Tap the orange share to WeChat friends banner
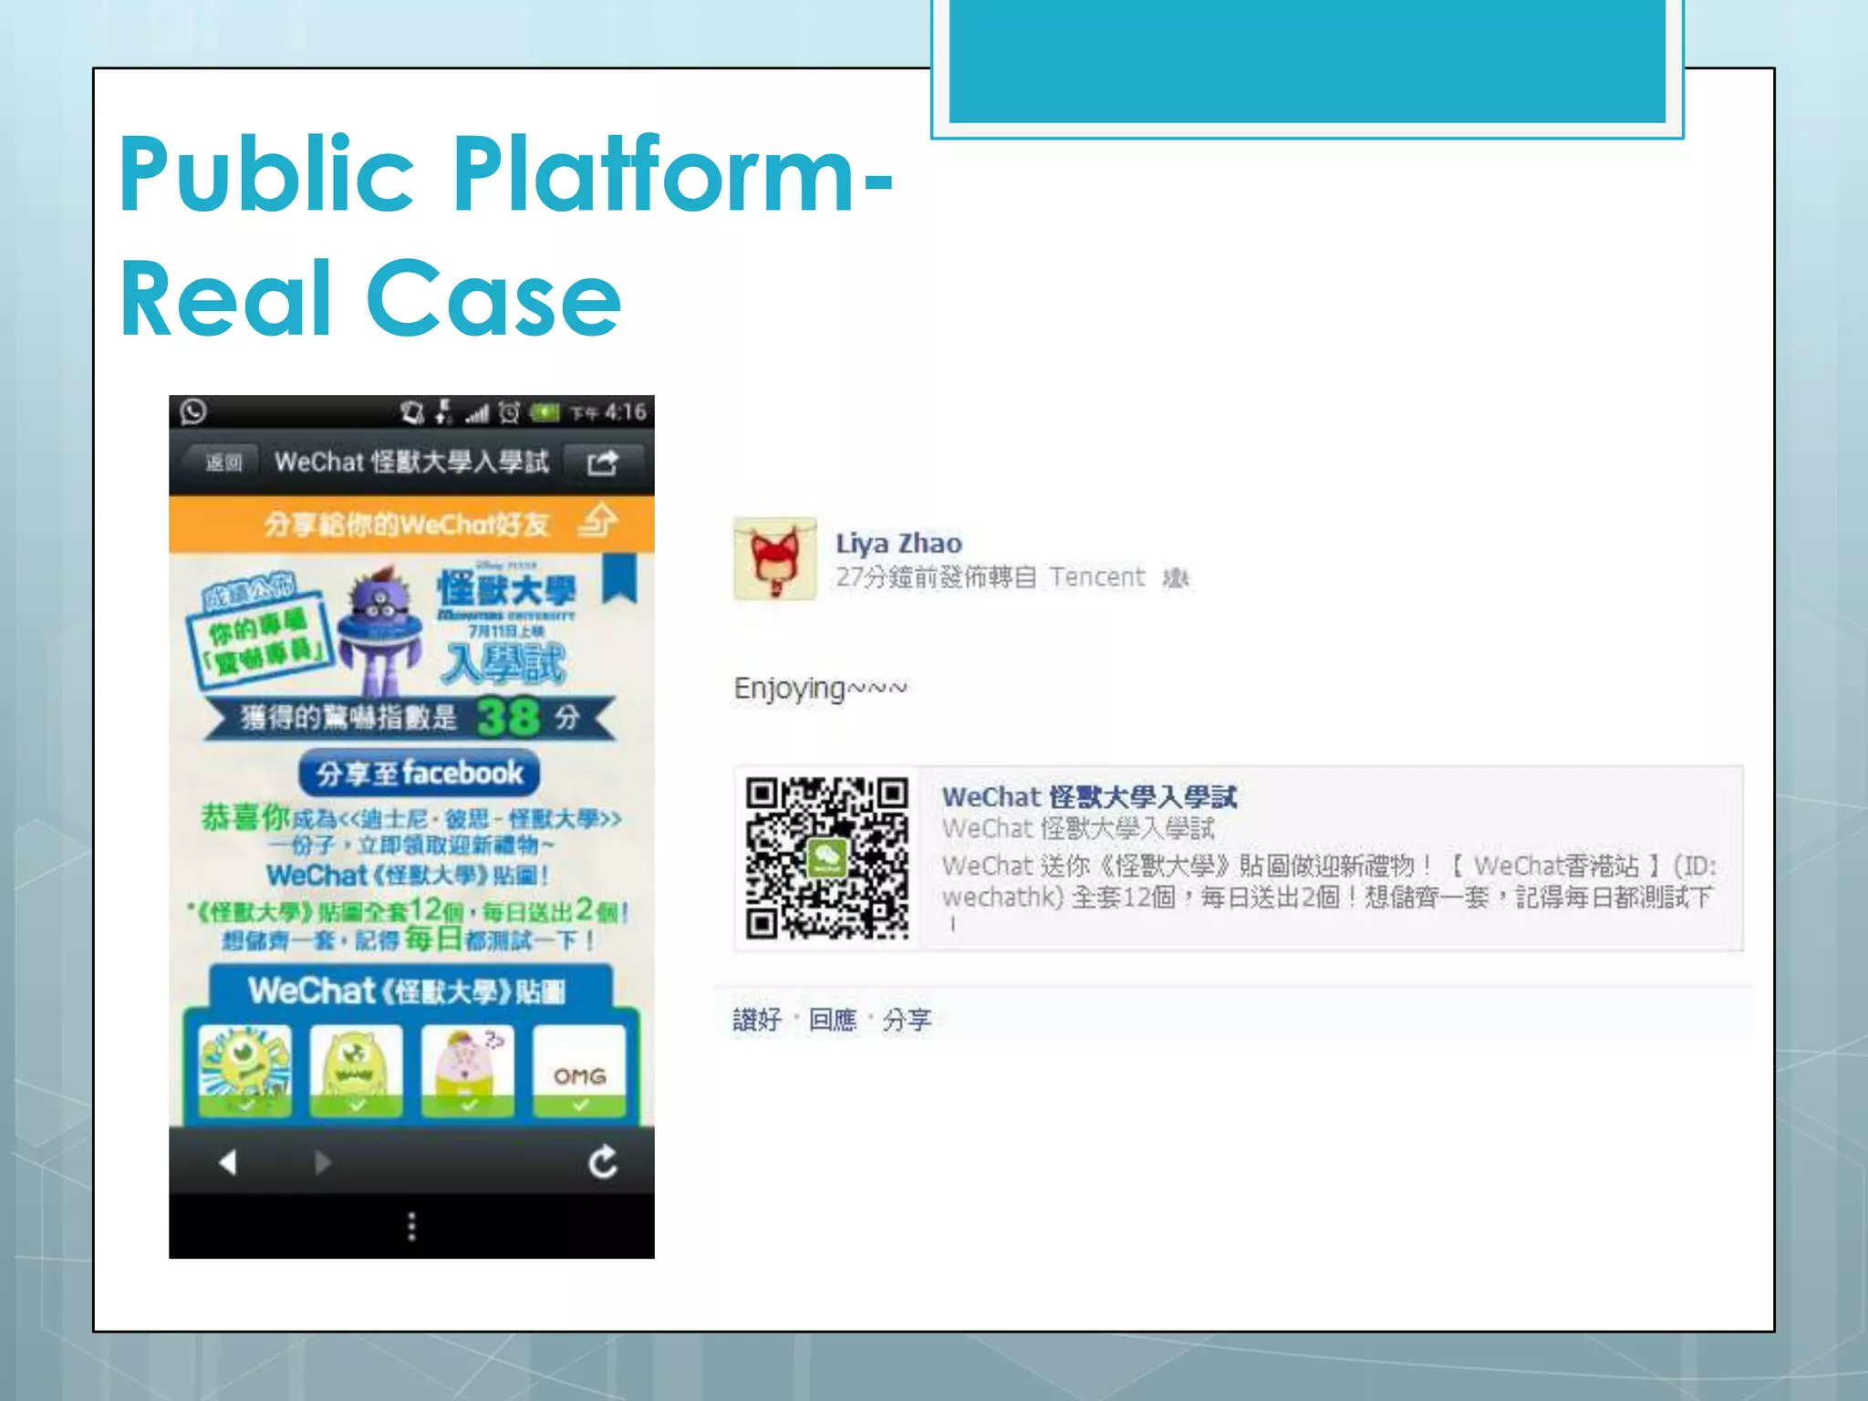The width and height of the screenshot is (1868, 1401). (x=411, y=524)
